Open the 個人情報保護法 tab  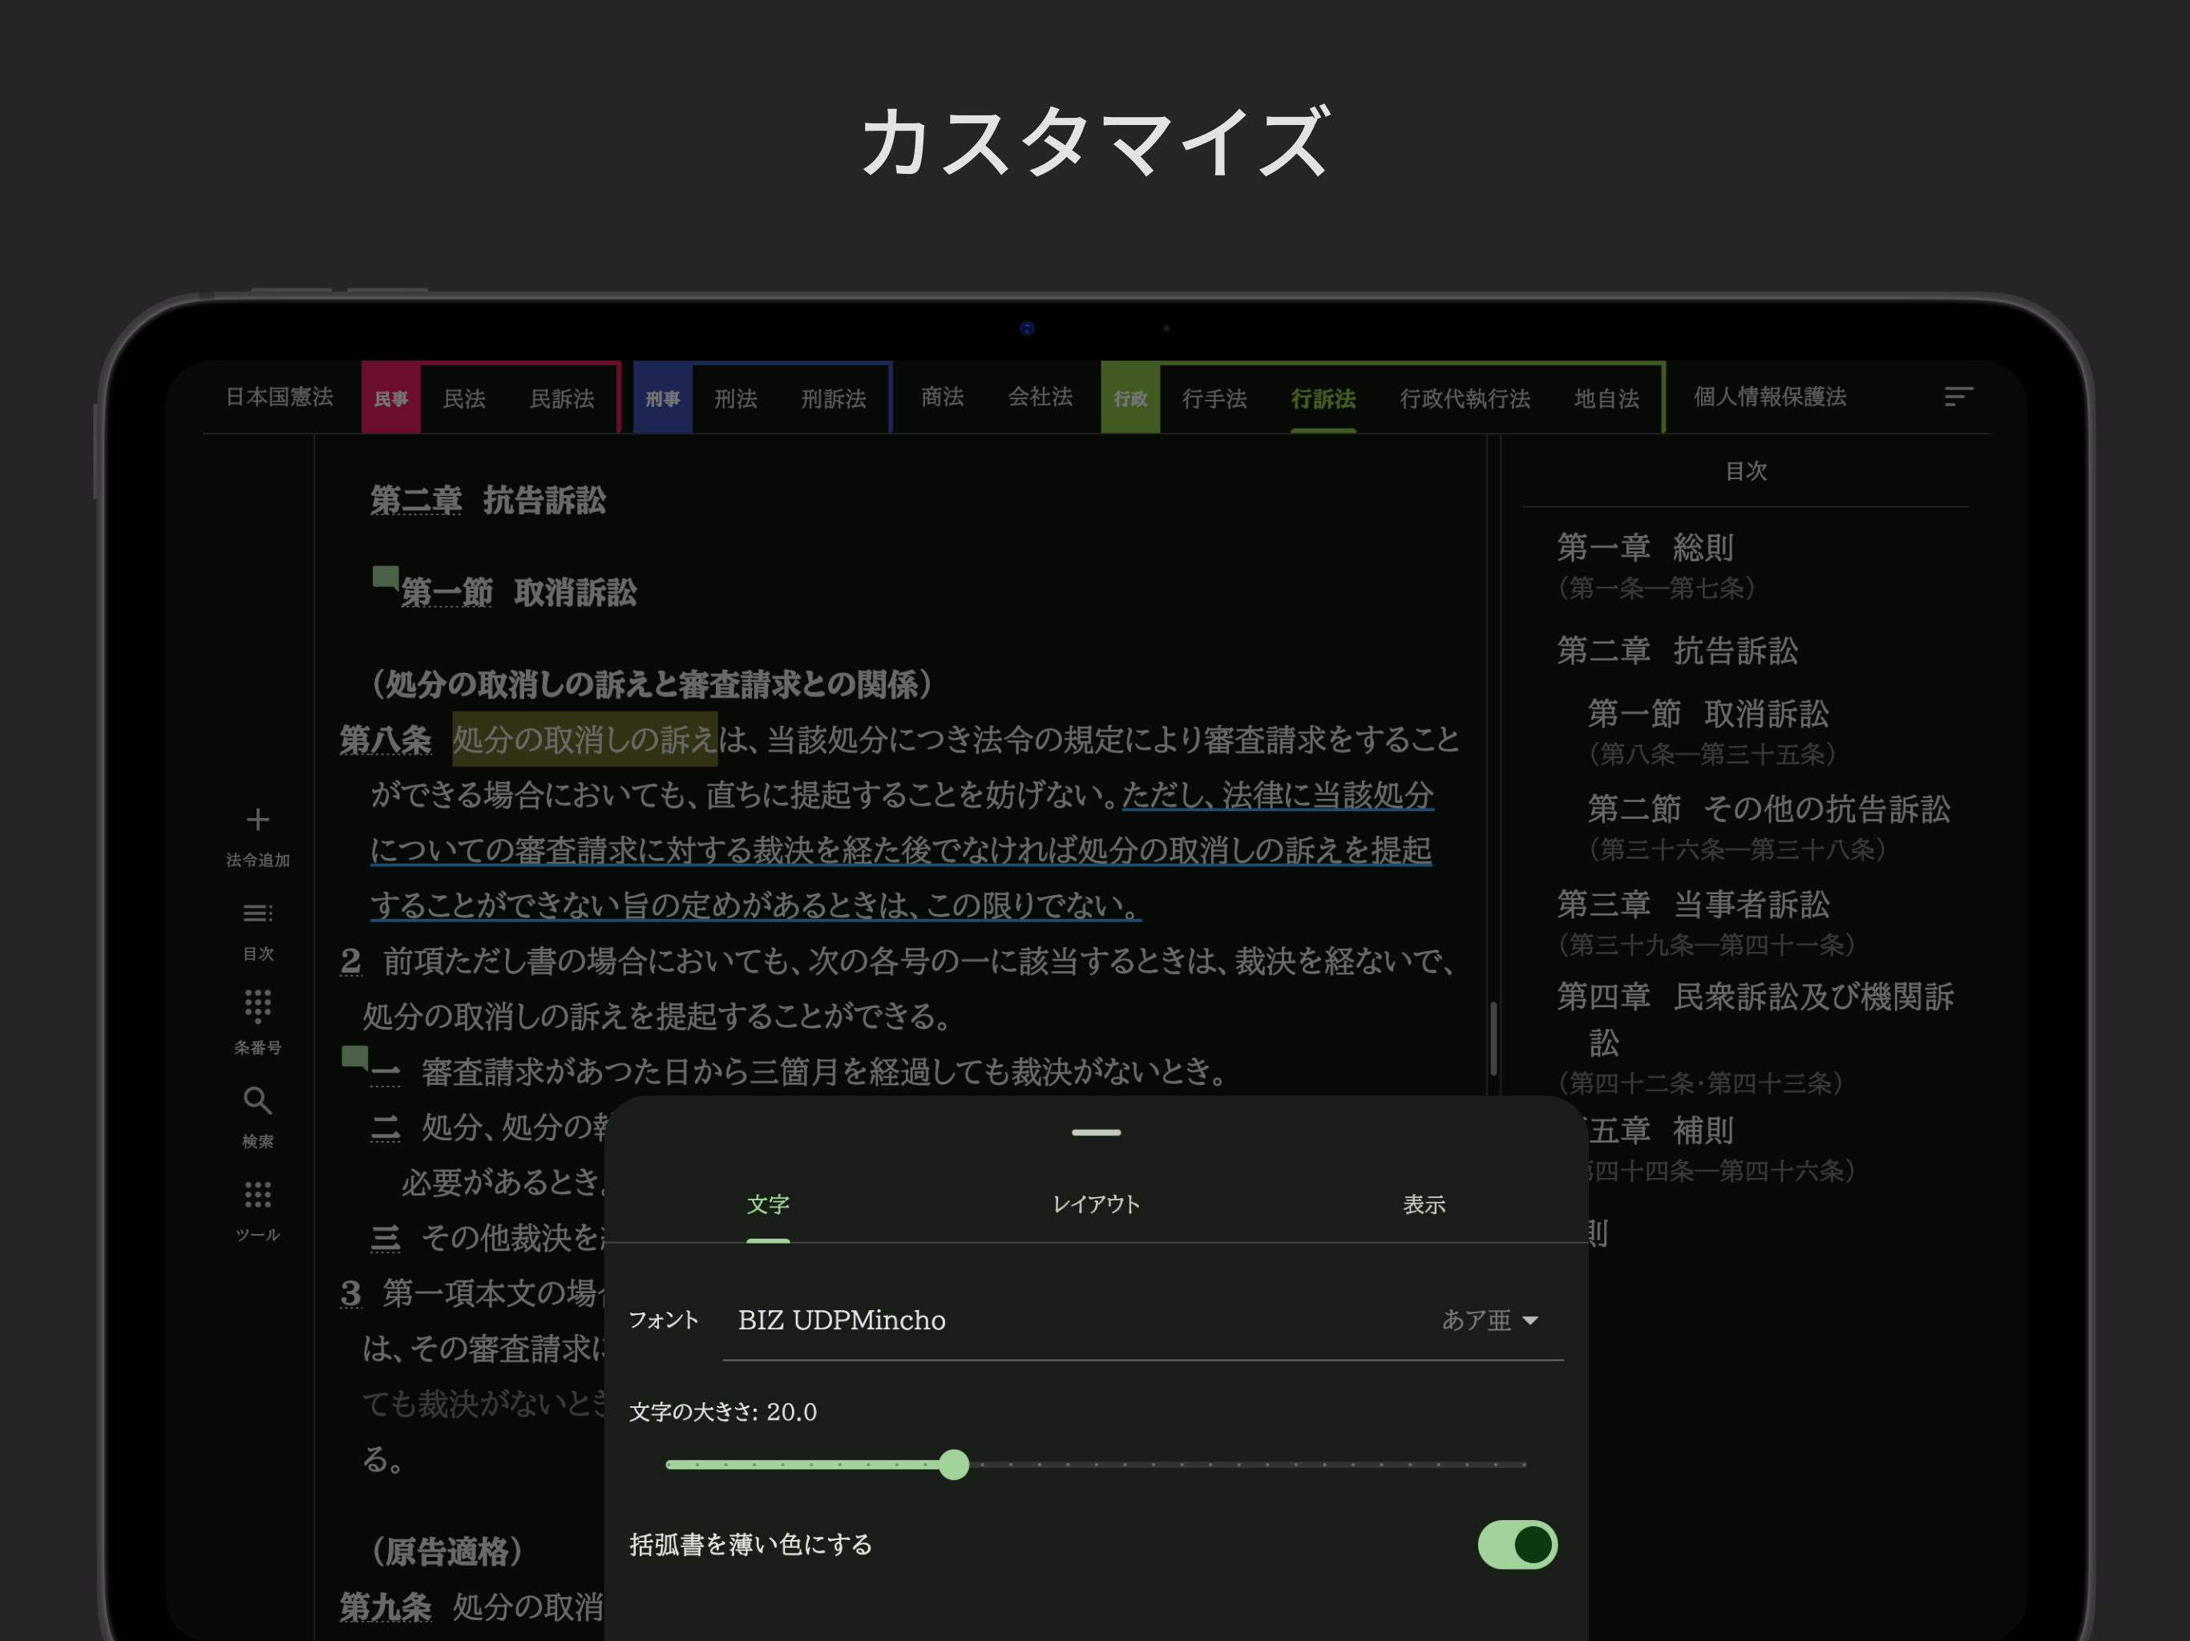click(1769, 397)
